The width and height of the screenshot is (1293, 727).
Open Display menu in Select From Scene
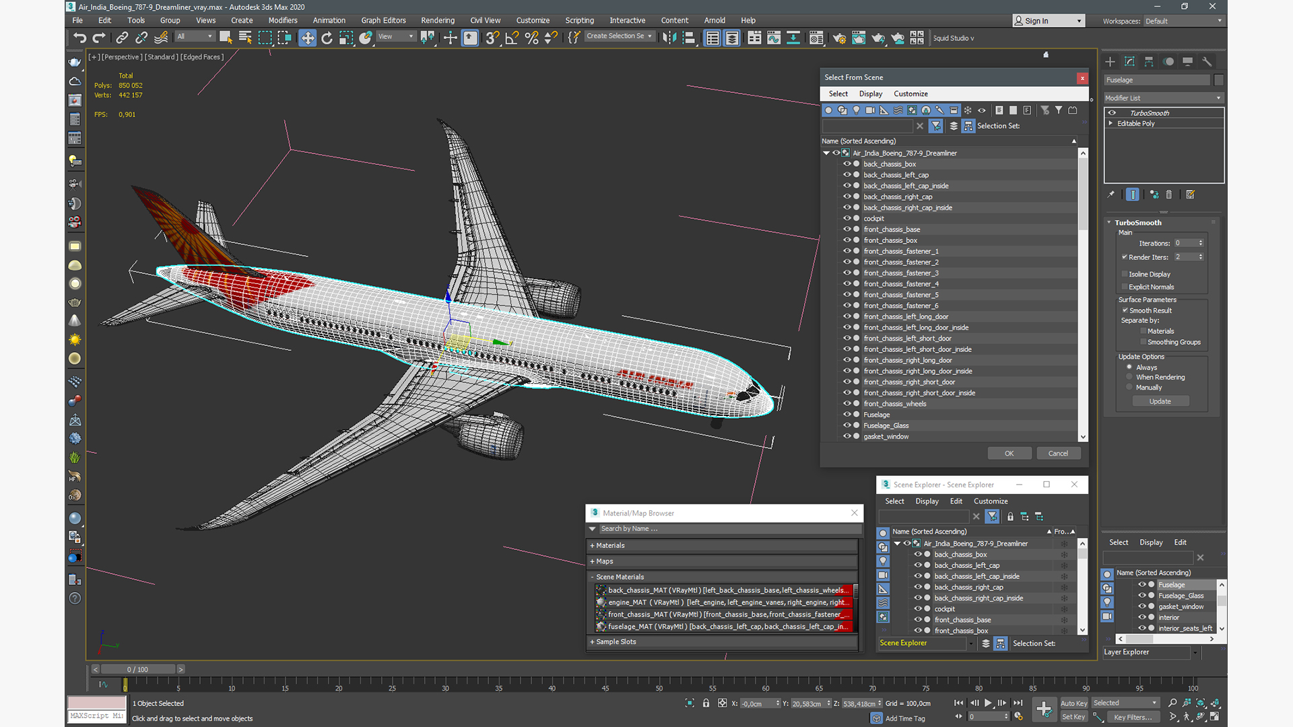pos(870,94)
